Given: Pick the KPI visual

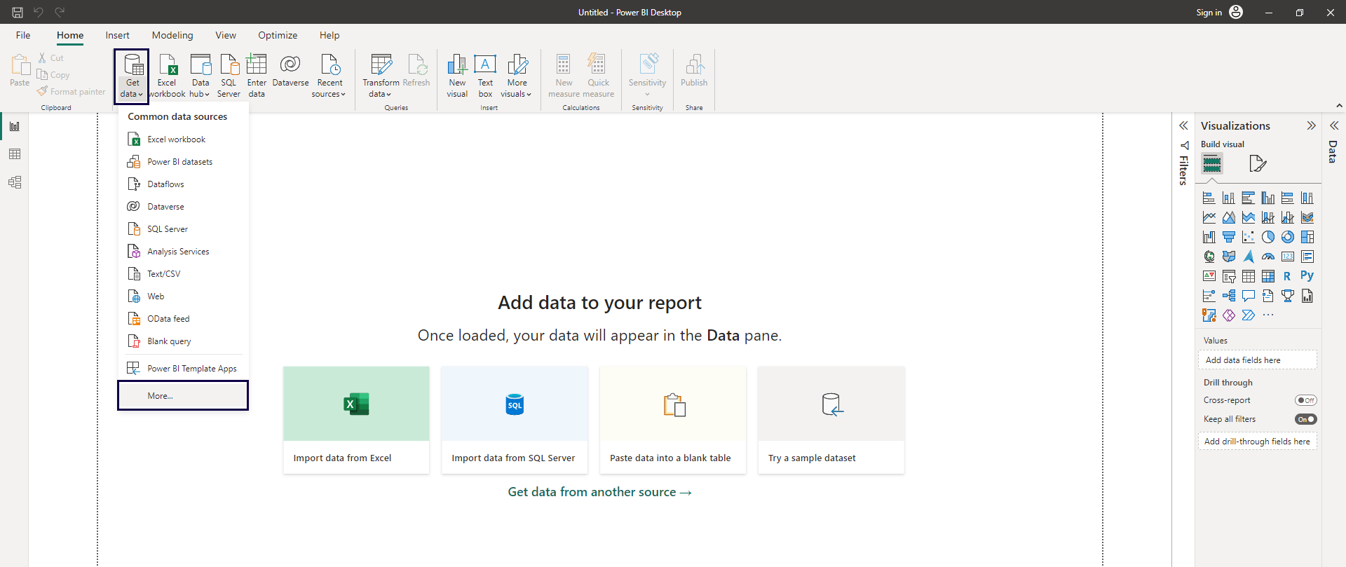Looking at the screenshot, I should pyautogui.click(x=1209, y=277).
